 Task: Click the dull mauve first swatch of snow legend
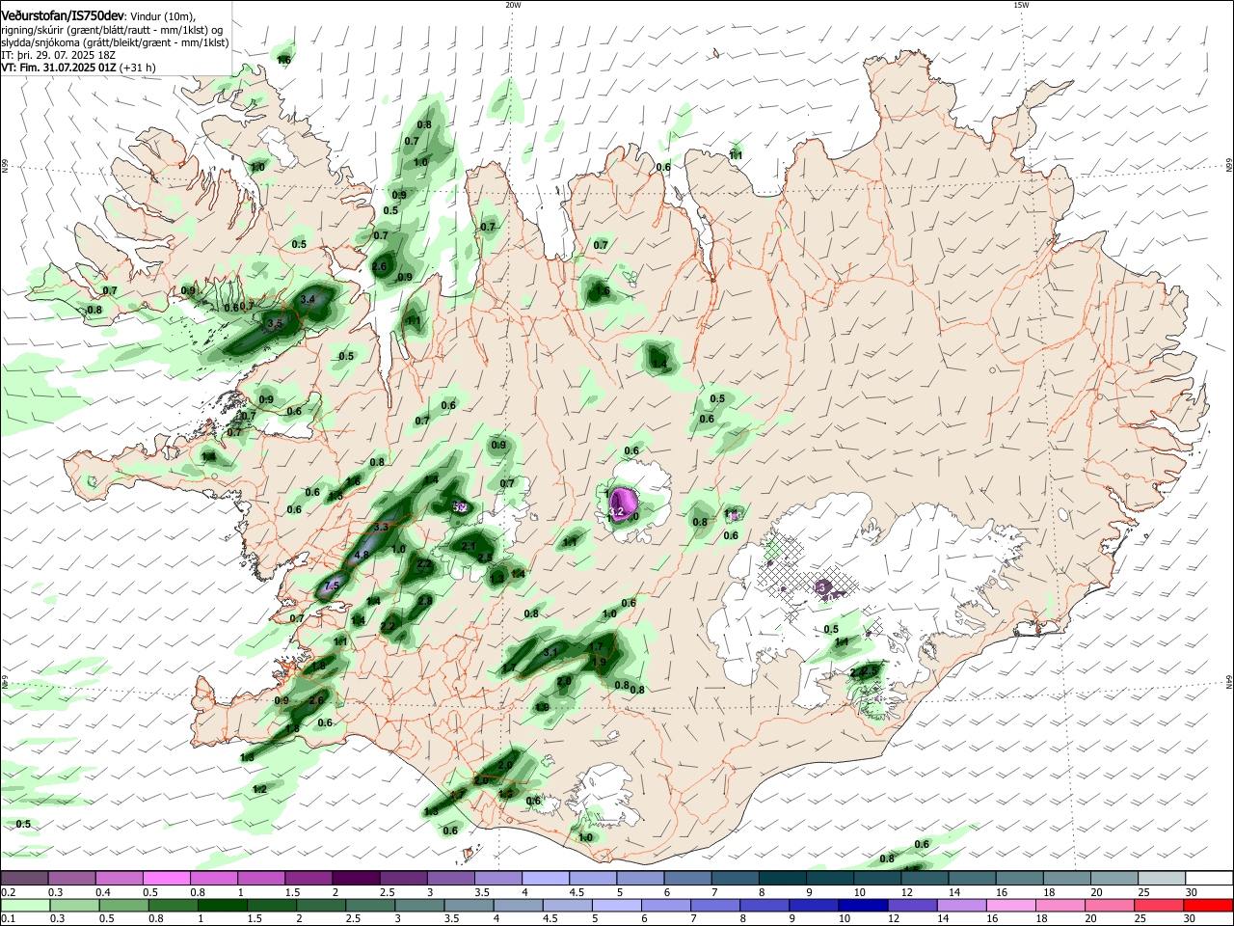click(24, 878)
